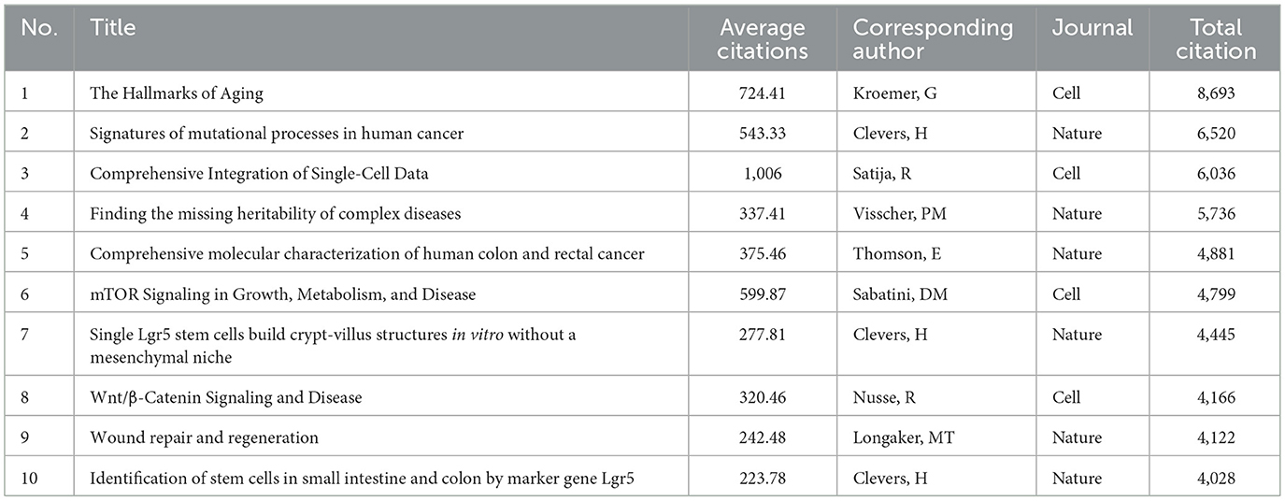Click the "Title" column header
This screenshot has width=1285, height=501.
tap(113, 28)
